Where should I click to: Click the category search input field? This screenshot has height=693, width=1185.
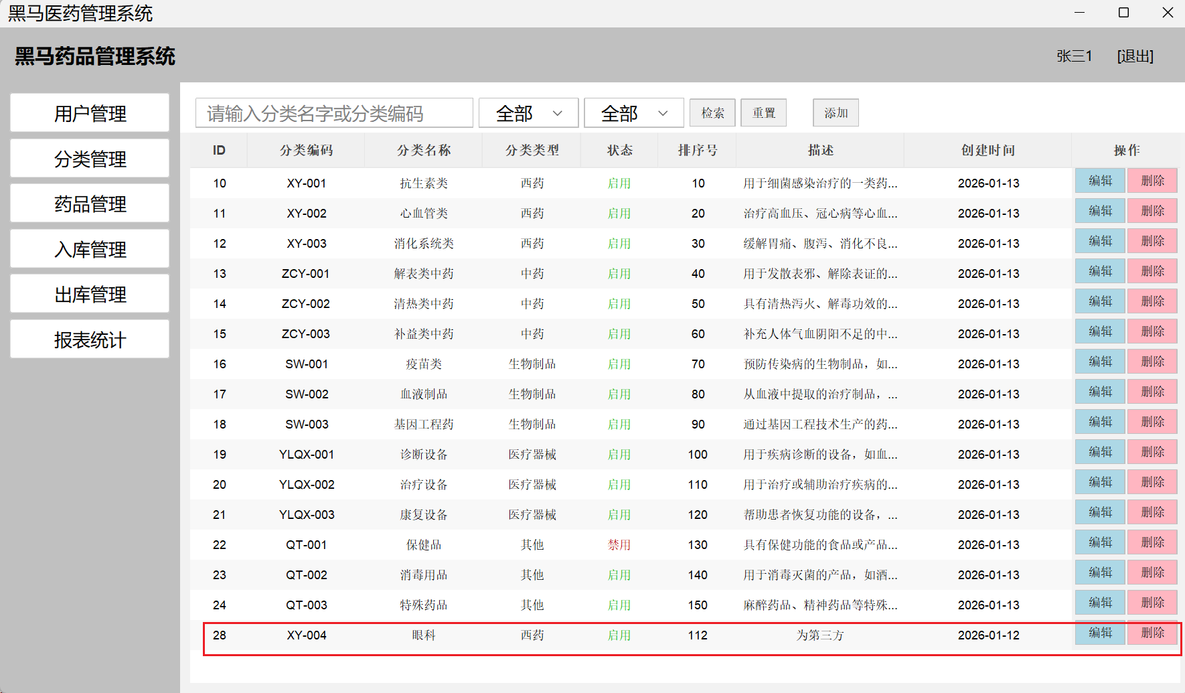334,113
